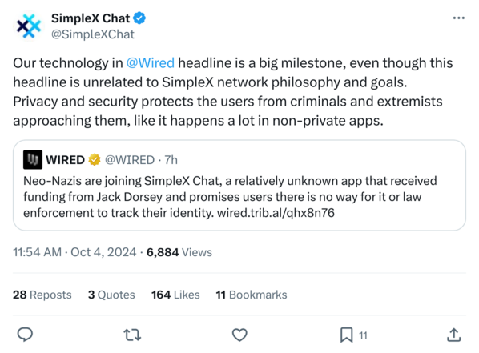Screen dimensions: 479x353
Task: View the 164 Likes list
Action: pos(175,295)
